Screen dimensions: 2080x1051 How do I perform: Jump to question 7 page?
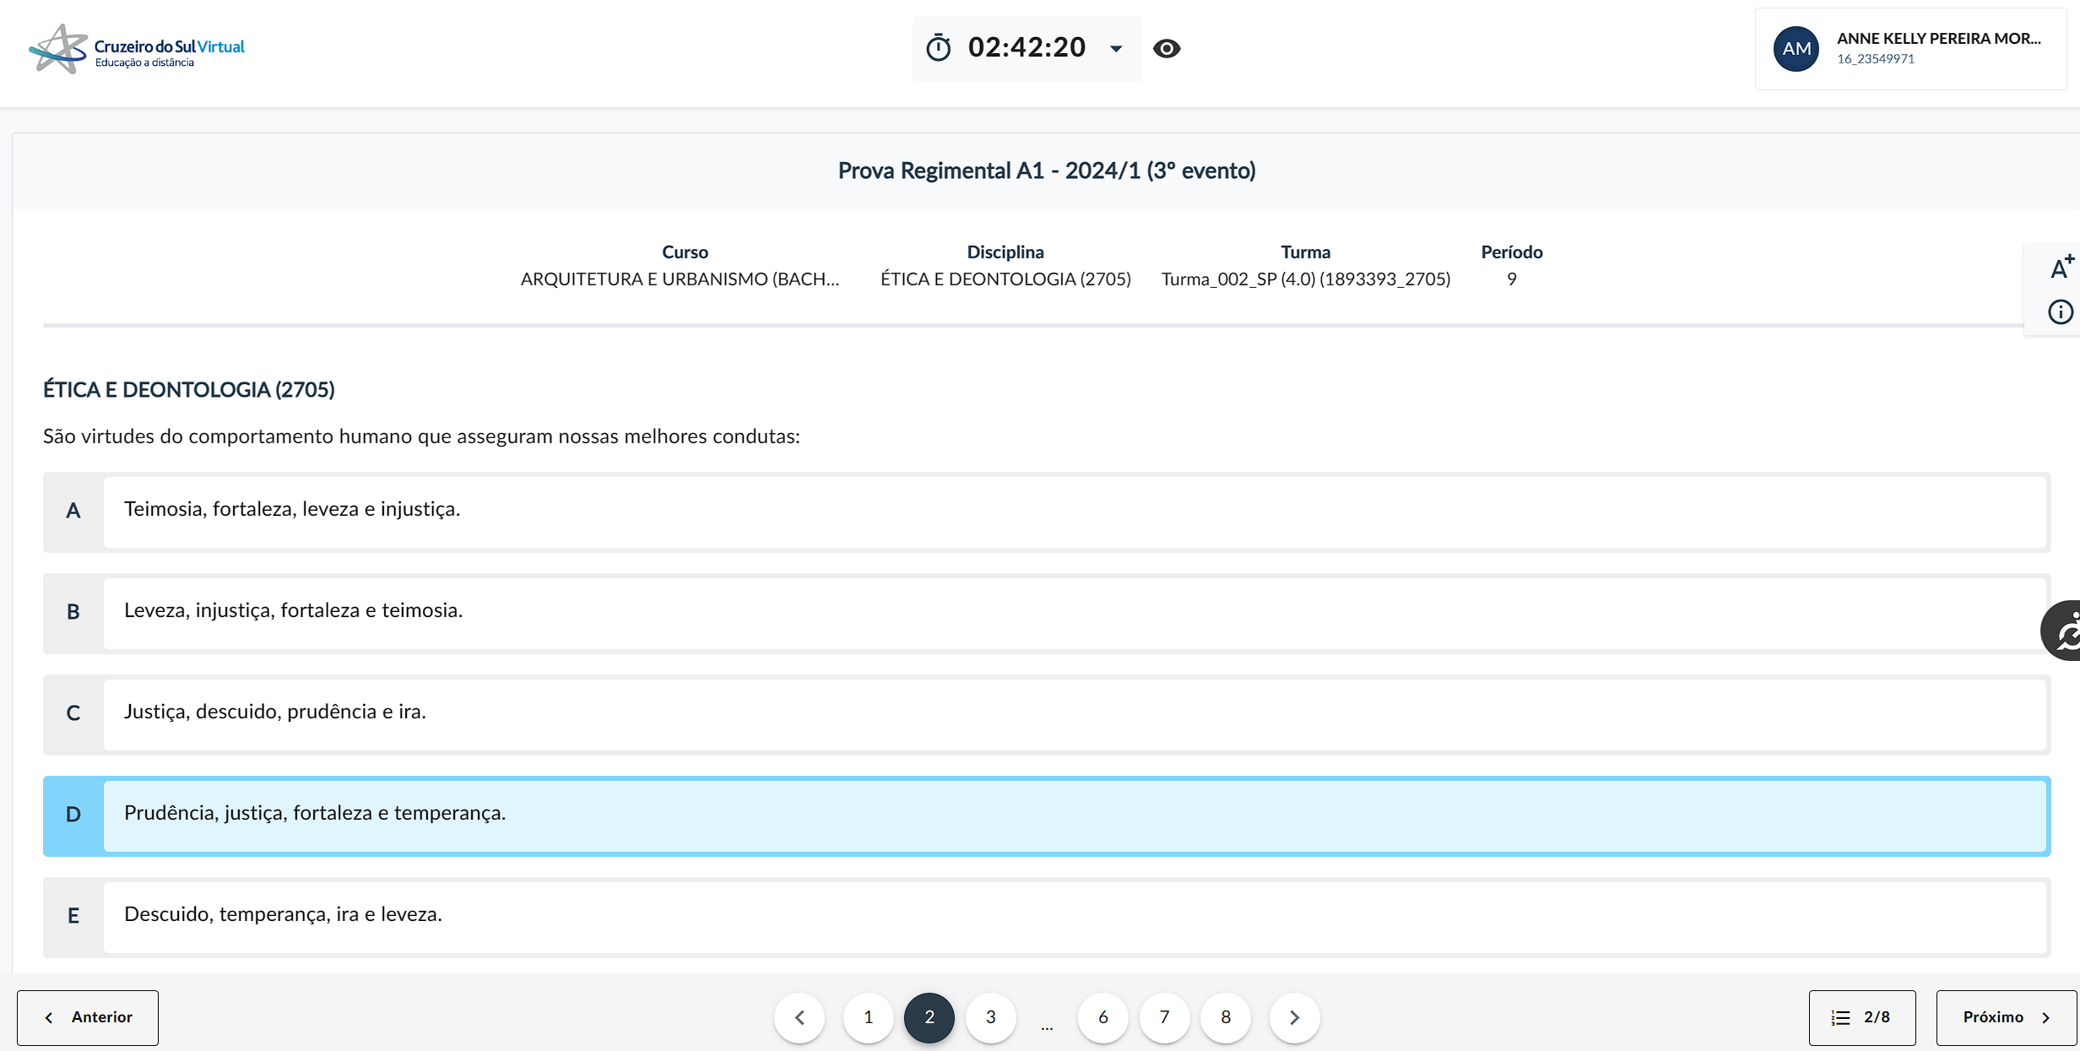tap(1164, 1017)
